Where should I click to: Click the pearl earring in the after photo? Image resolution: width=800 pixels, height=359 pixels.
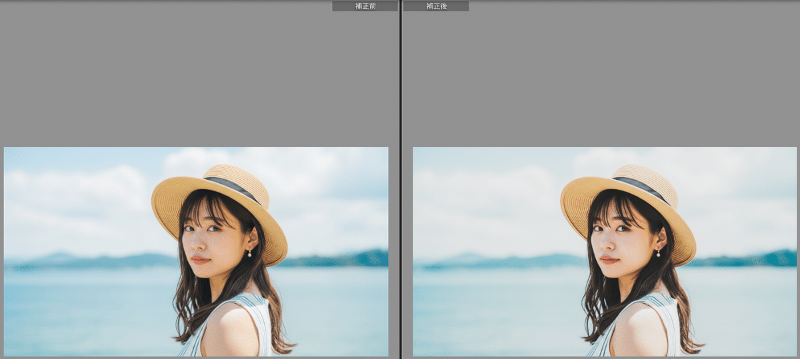click(658, 254)
